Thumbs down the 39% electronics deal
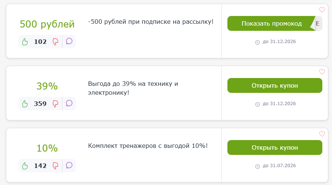332x185 pixels. (55, 104)
